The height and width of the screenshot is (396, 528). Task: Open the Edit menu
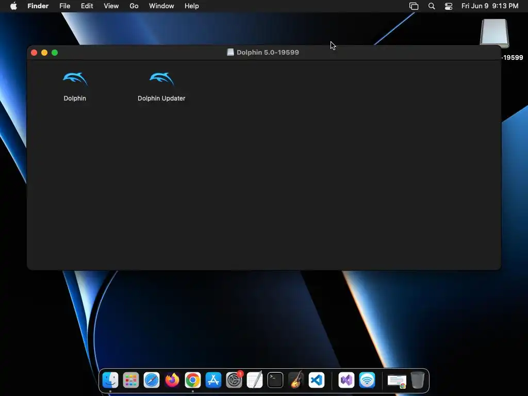(x=87, y=6)
